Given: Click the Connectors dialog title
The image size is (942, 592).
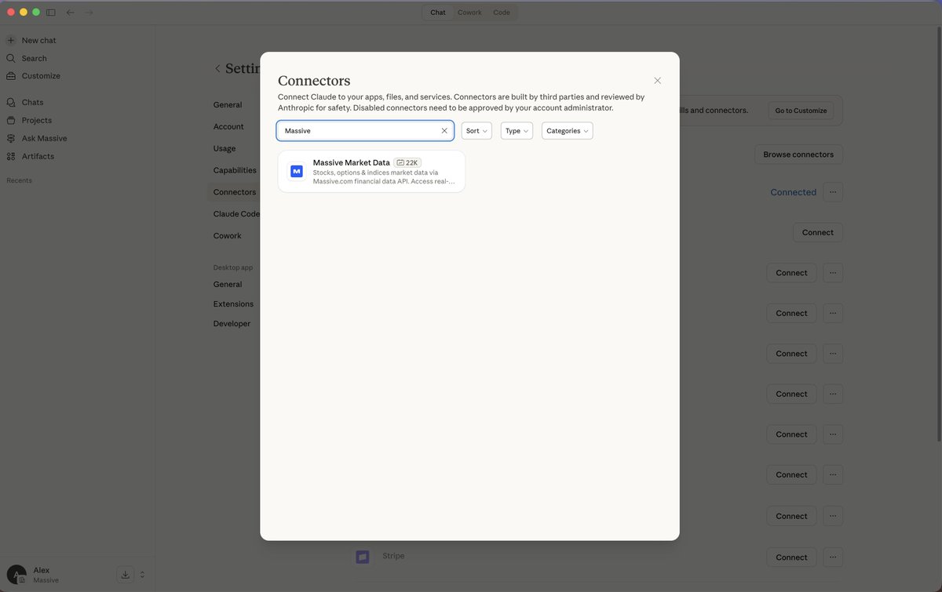Looking at the screenshot, I should 314,81.
